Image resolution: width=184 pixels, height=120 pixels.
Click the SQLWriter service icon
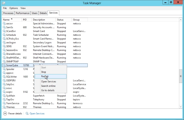click(4, 76)
